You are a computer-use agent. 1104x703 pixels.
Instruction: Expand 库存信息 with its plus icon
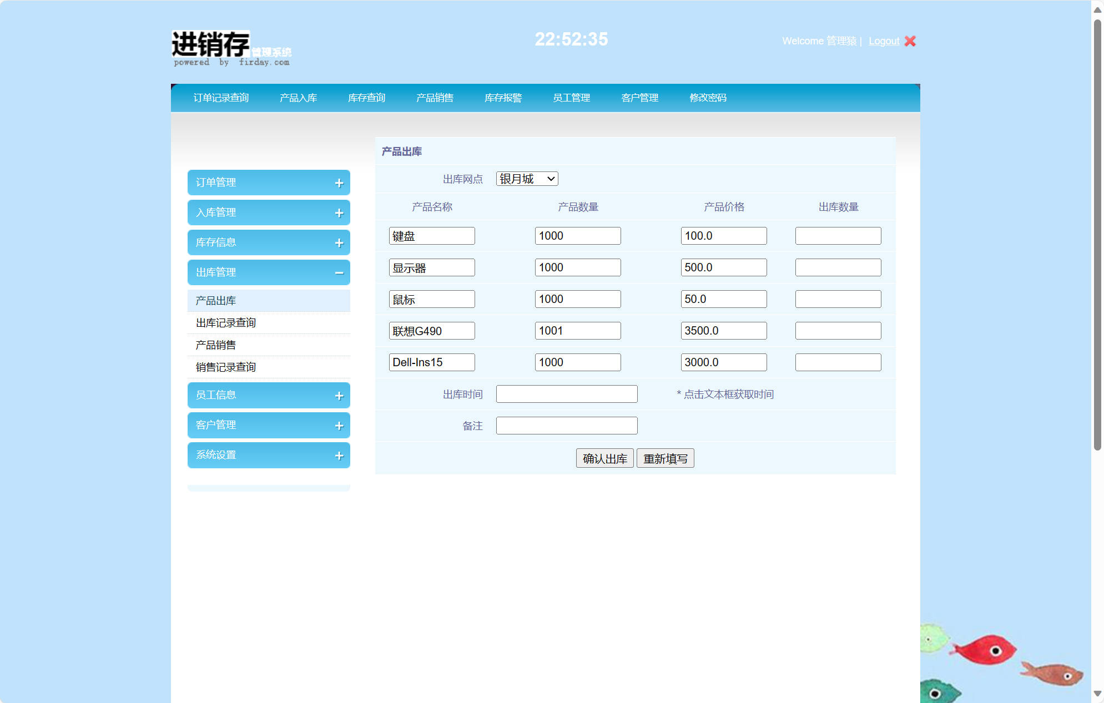[339, 243]
